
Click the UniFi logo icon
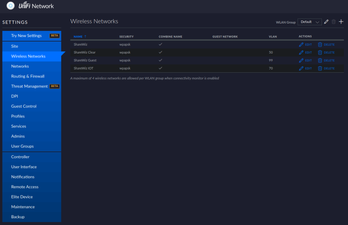click(10, 6)
